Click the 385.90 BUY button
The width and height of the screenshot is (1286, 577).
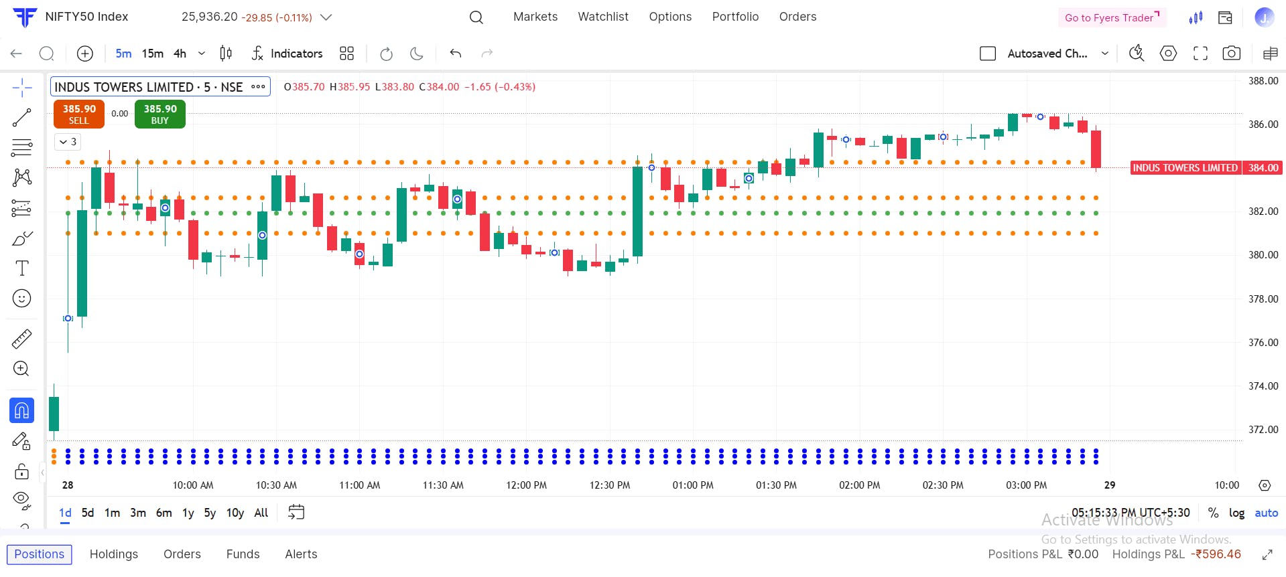(x=160, y=114)
